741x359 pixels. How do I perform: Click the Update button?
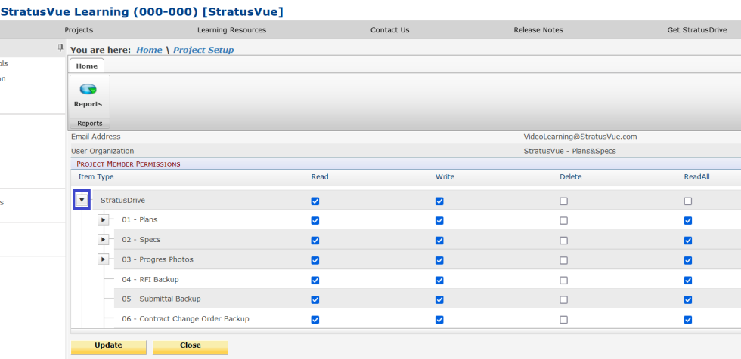pos(108,347)
